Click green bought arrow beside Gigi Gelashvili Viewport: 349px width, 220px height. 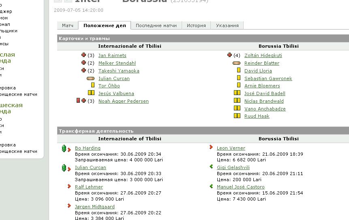tap(211, 167)
